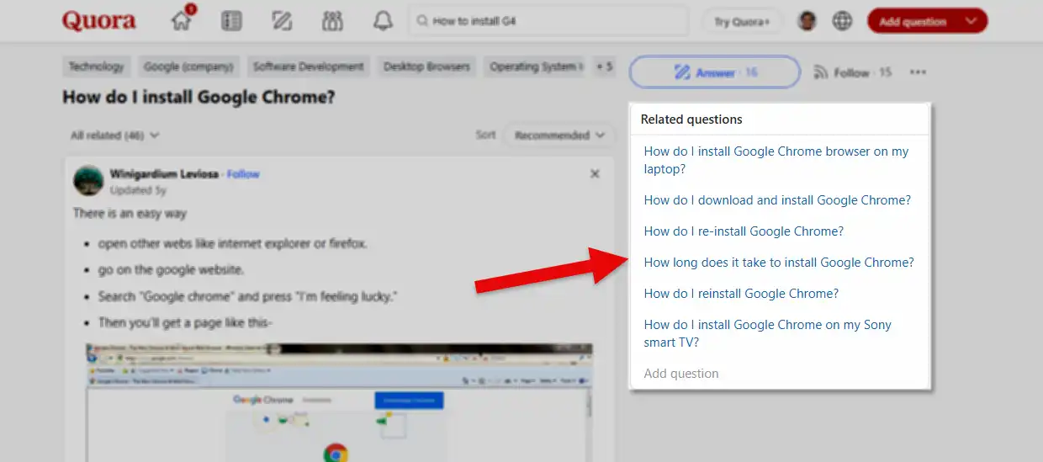This screenshot has width=1043, height=462.
Task: Click the question title 'How do I install Google Chrome?'
Action: click(x=199, y=98)
